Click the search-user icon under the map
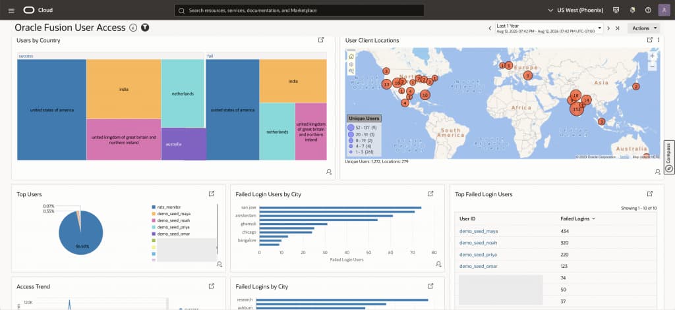Image resolution: width=675 pixels, height=310 pixels. click(658, 172)
